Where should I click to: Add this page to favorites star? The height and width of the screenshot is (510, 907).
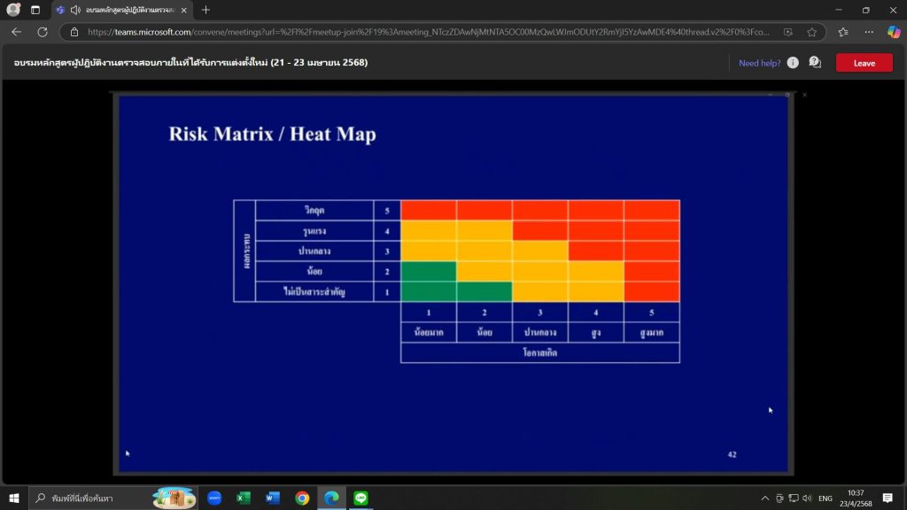(x=811, y=32)
